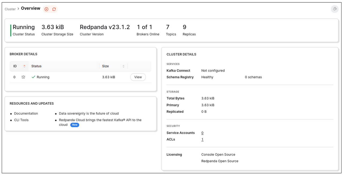Refresh the cluster overview using the refresh icon

pyautogui.click(x=54, y=9)
